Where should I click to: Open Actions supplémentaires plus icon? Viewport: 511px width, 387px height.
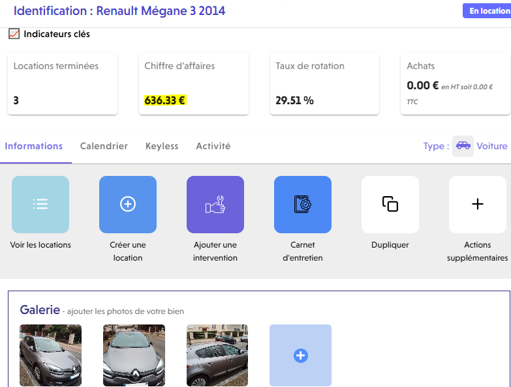[x=477, y=205]
